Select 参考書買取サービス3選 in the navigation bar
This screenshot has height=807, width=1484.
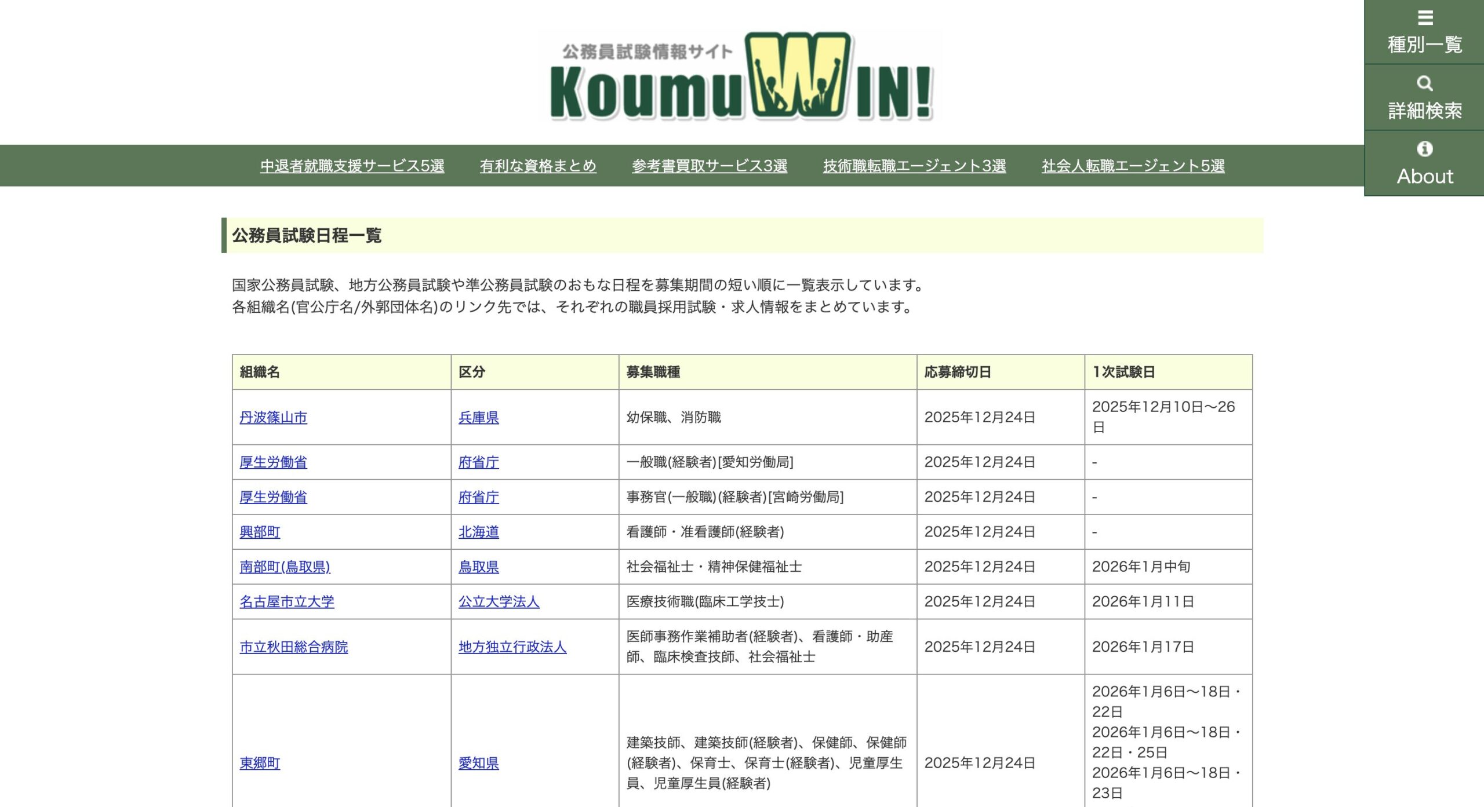tap(710, 166)
